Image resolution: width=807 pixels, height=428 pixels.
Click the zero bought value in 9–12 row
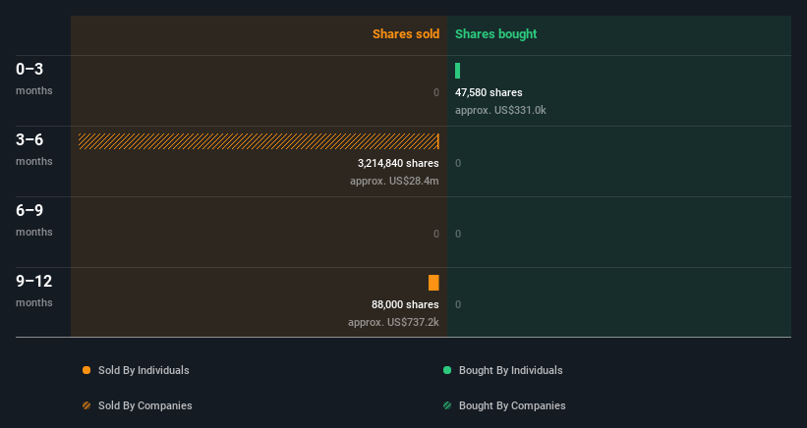click(x=458, y=304)
